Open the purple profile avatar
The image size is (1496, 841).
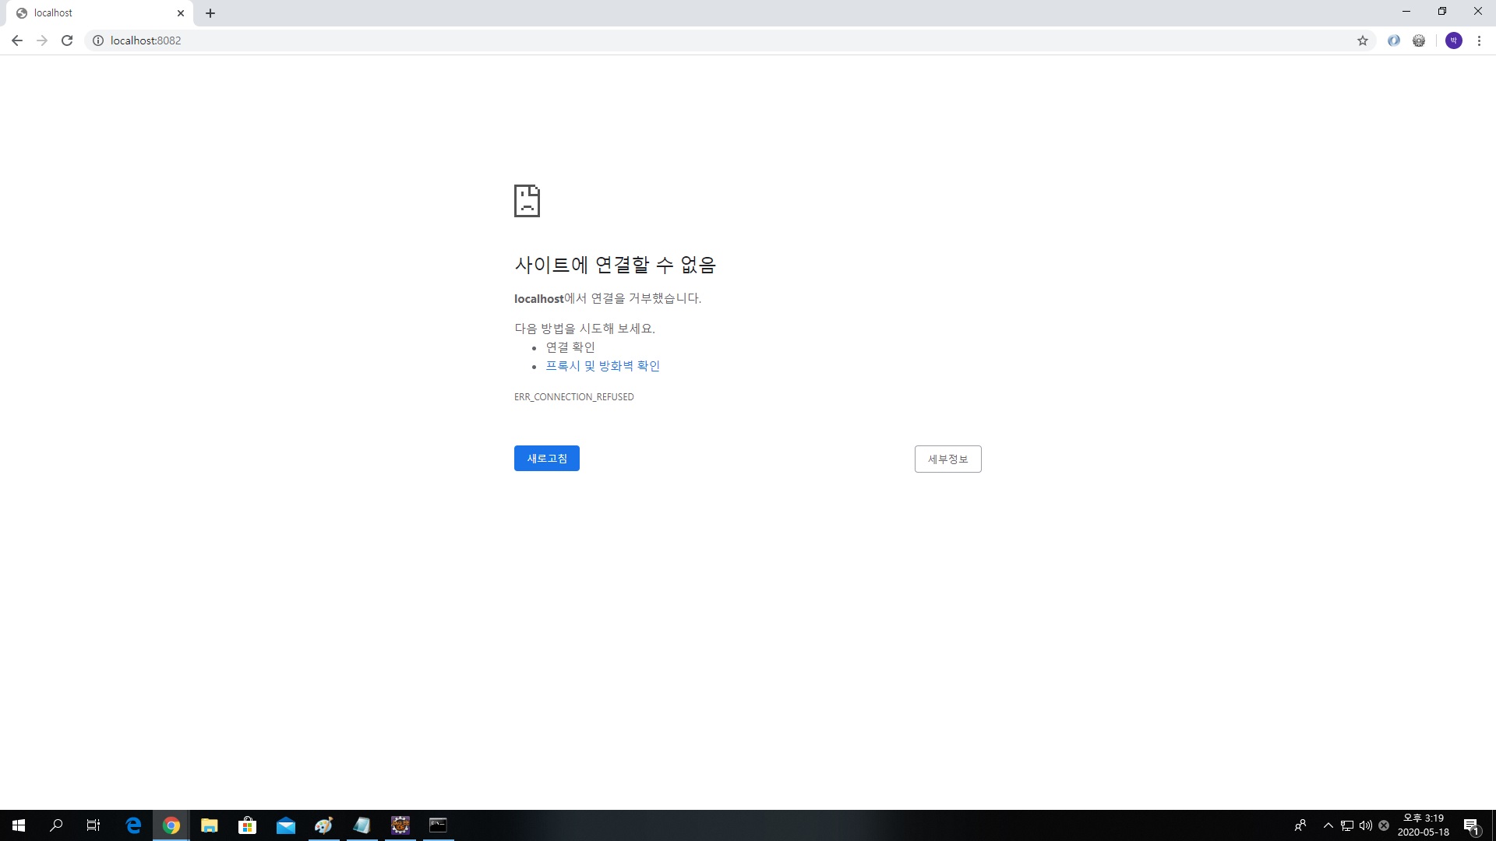(1453, 40)
